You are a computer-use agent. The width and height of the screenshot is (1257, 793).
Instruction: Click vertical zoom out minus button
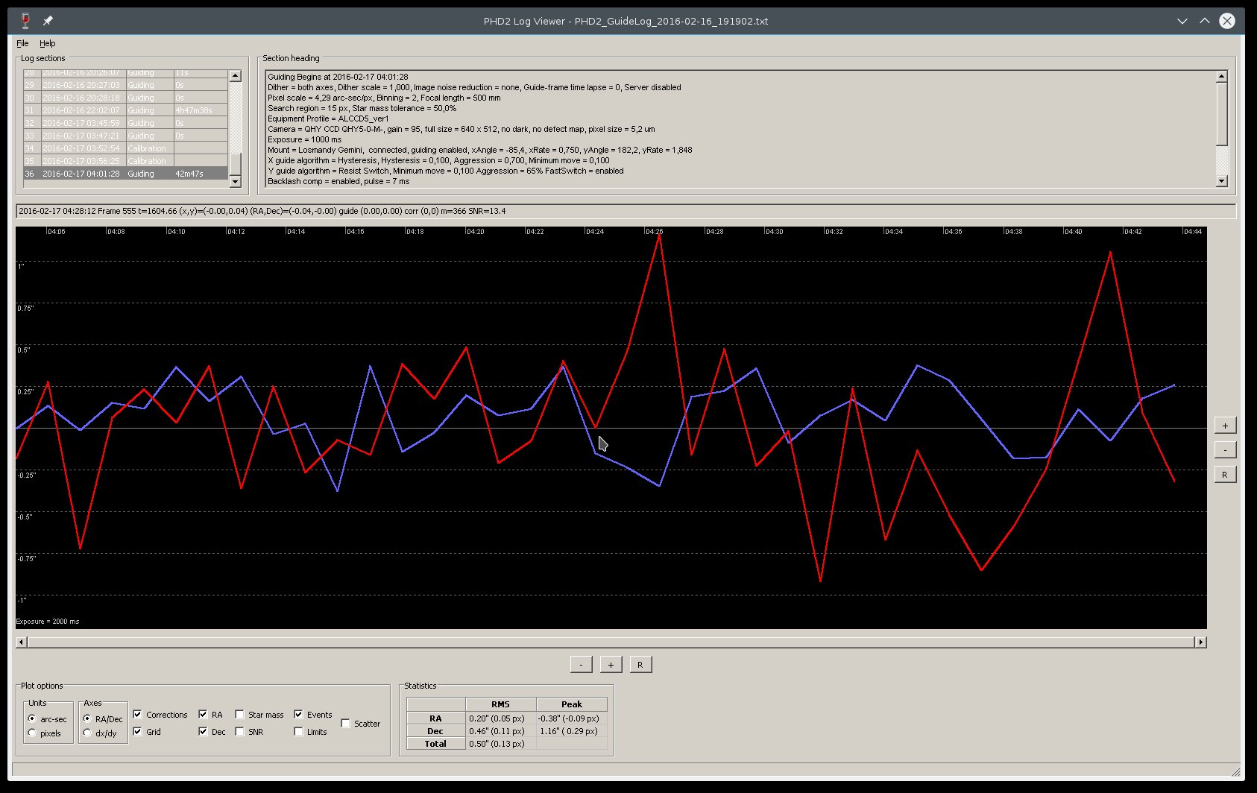click(1225, 450)
